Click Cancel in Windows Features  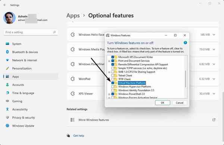[180, 103]
